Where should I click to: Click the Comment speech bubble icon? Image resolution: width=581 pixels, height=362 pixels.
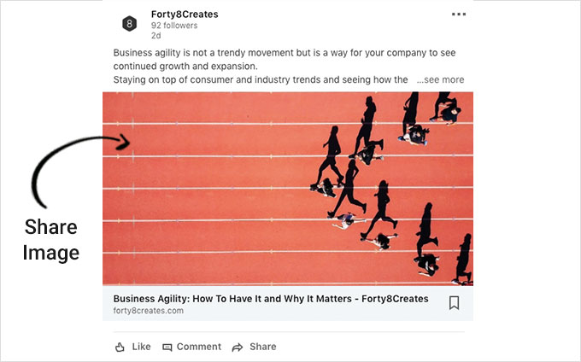click(x=167, y=347)
